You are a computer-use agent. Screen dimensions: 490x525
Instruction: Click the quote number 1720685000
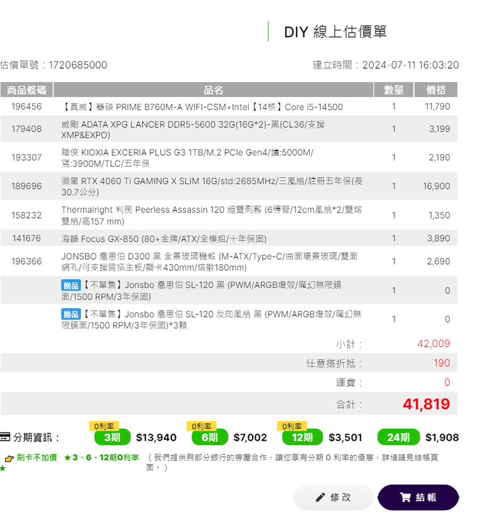(x=78, y=65)
